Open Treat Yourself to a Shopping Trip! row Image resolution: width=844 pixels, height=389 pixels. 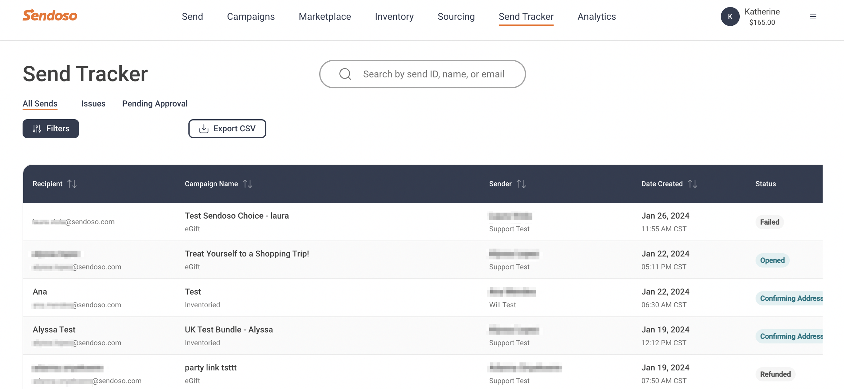(247, 254)
